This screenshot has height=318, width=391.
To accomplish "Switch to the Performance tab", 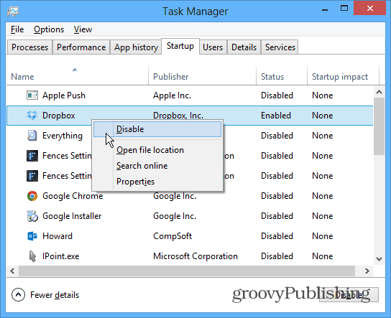I will pos(81,47).
